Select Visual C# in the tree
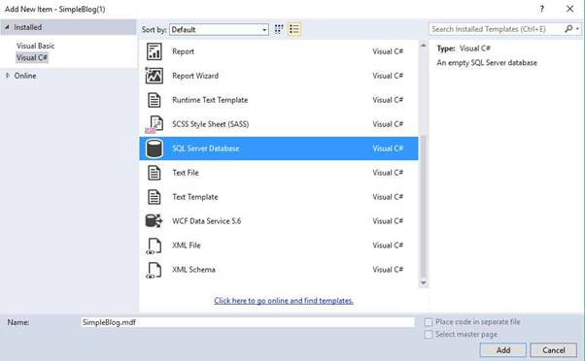The height and width of the screenshot is (361, 585). [32, 58]
